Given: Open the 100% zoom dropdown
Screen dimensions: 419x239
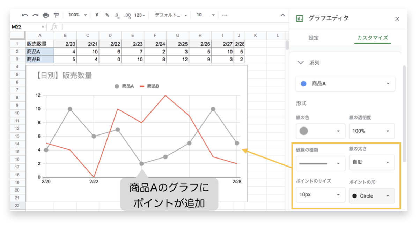Looking at the screenshot, I should [78, 15].
